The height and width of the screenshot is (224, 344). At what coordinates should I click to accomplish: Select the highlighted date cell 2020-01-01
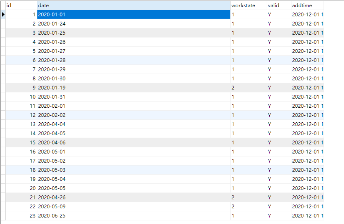click(133, 15)
